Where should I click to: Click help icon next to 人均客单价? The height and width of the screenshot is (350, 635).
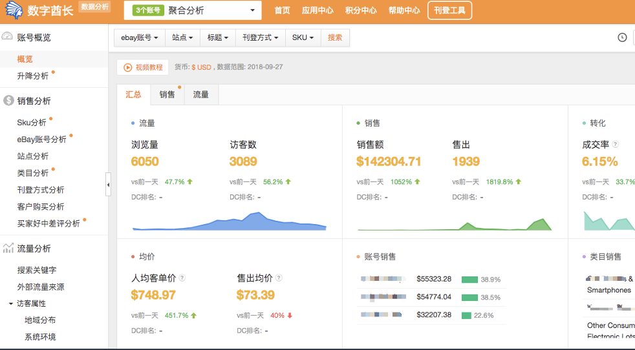click(x=182, y=278)
